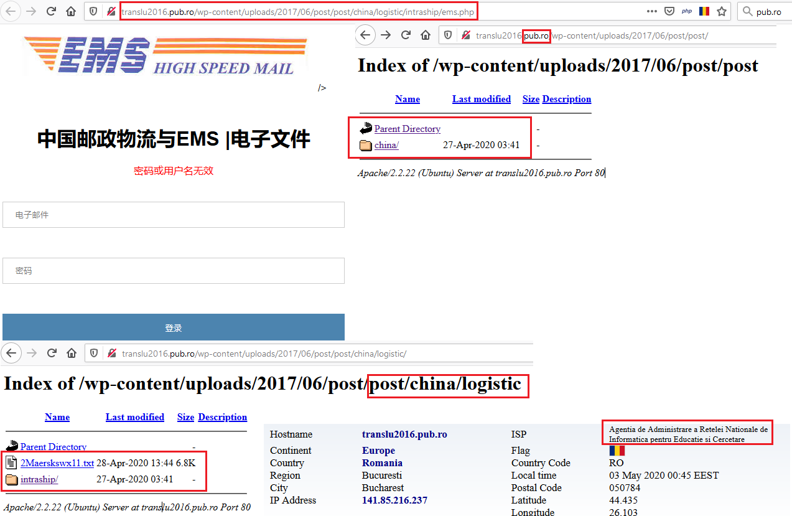792x516 pixels.
Task: Bookmark this page with the star icon
Action: point(722,11)
